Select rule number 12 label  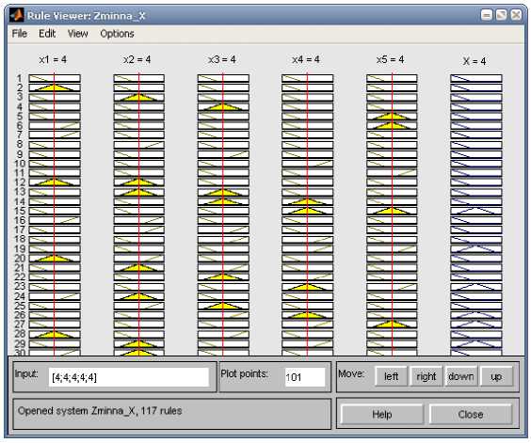[x=20, y=182]
